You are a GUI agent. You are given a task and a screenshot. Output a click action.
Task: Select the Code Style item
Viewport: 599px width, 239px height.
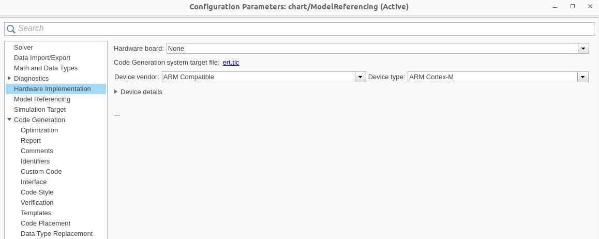(37, 192)
